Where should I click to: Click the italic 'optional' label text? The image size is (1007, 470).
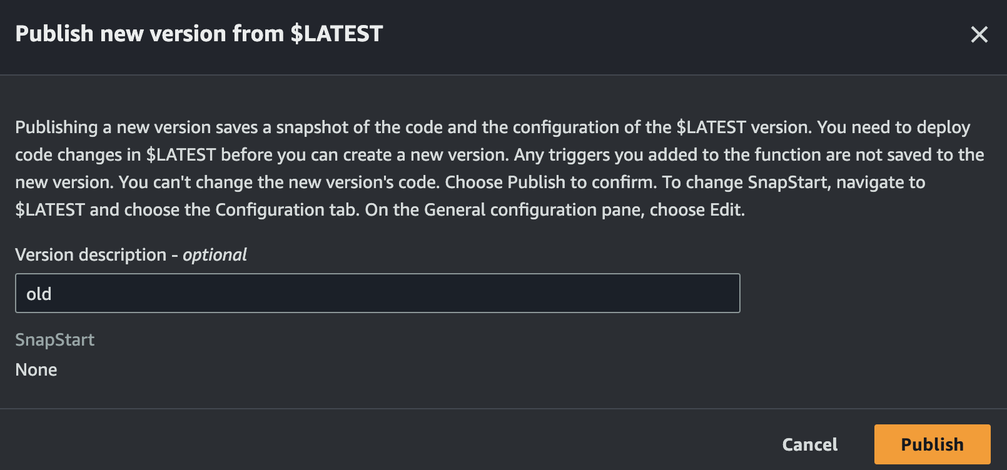[x=215, y=255]
